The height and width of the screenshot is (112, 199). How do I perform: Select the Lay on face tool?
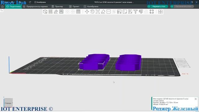(x=103, y=12)
